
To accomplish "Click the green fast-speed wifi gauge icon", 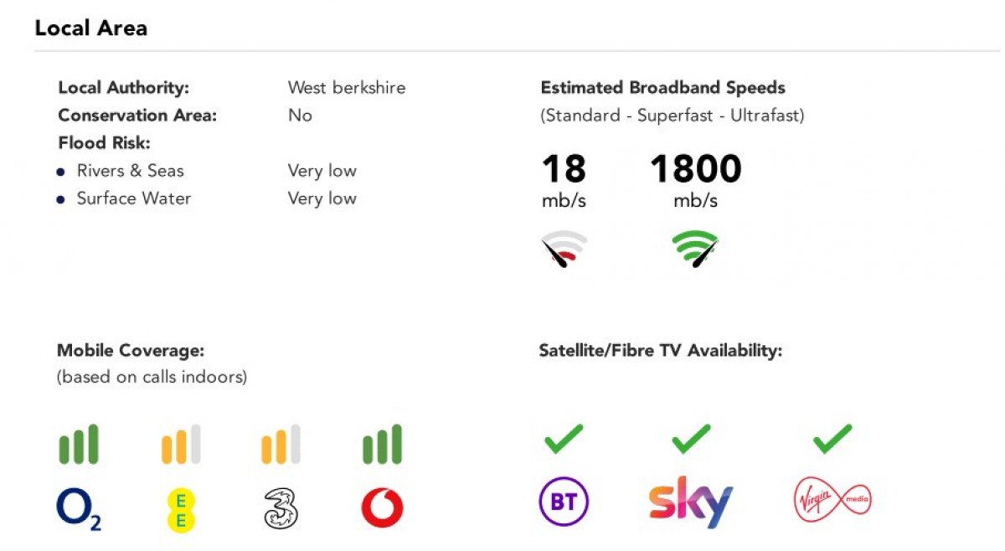I will 695,249.
